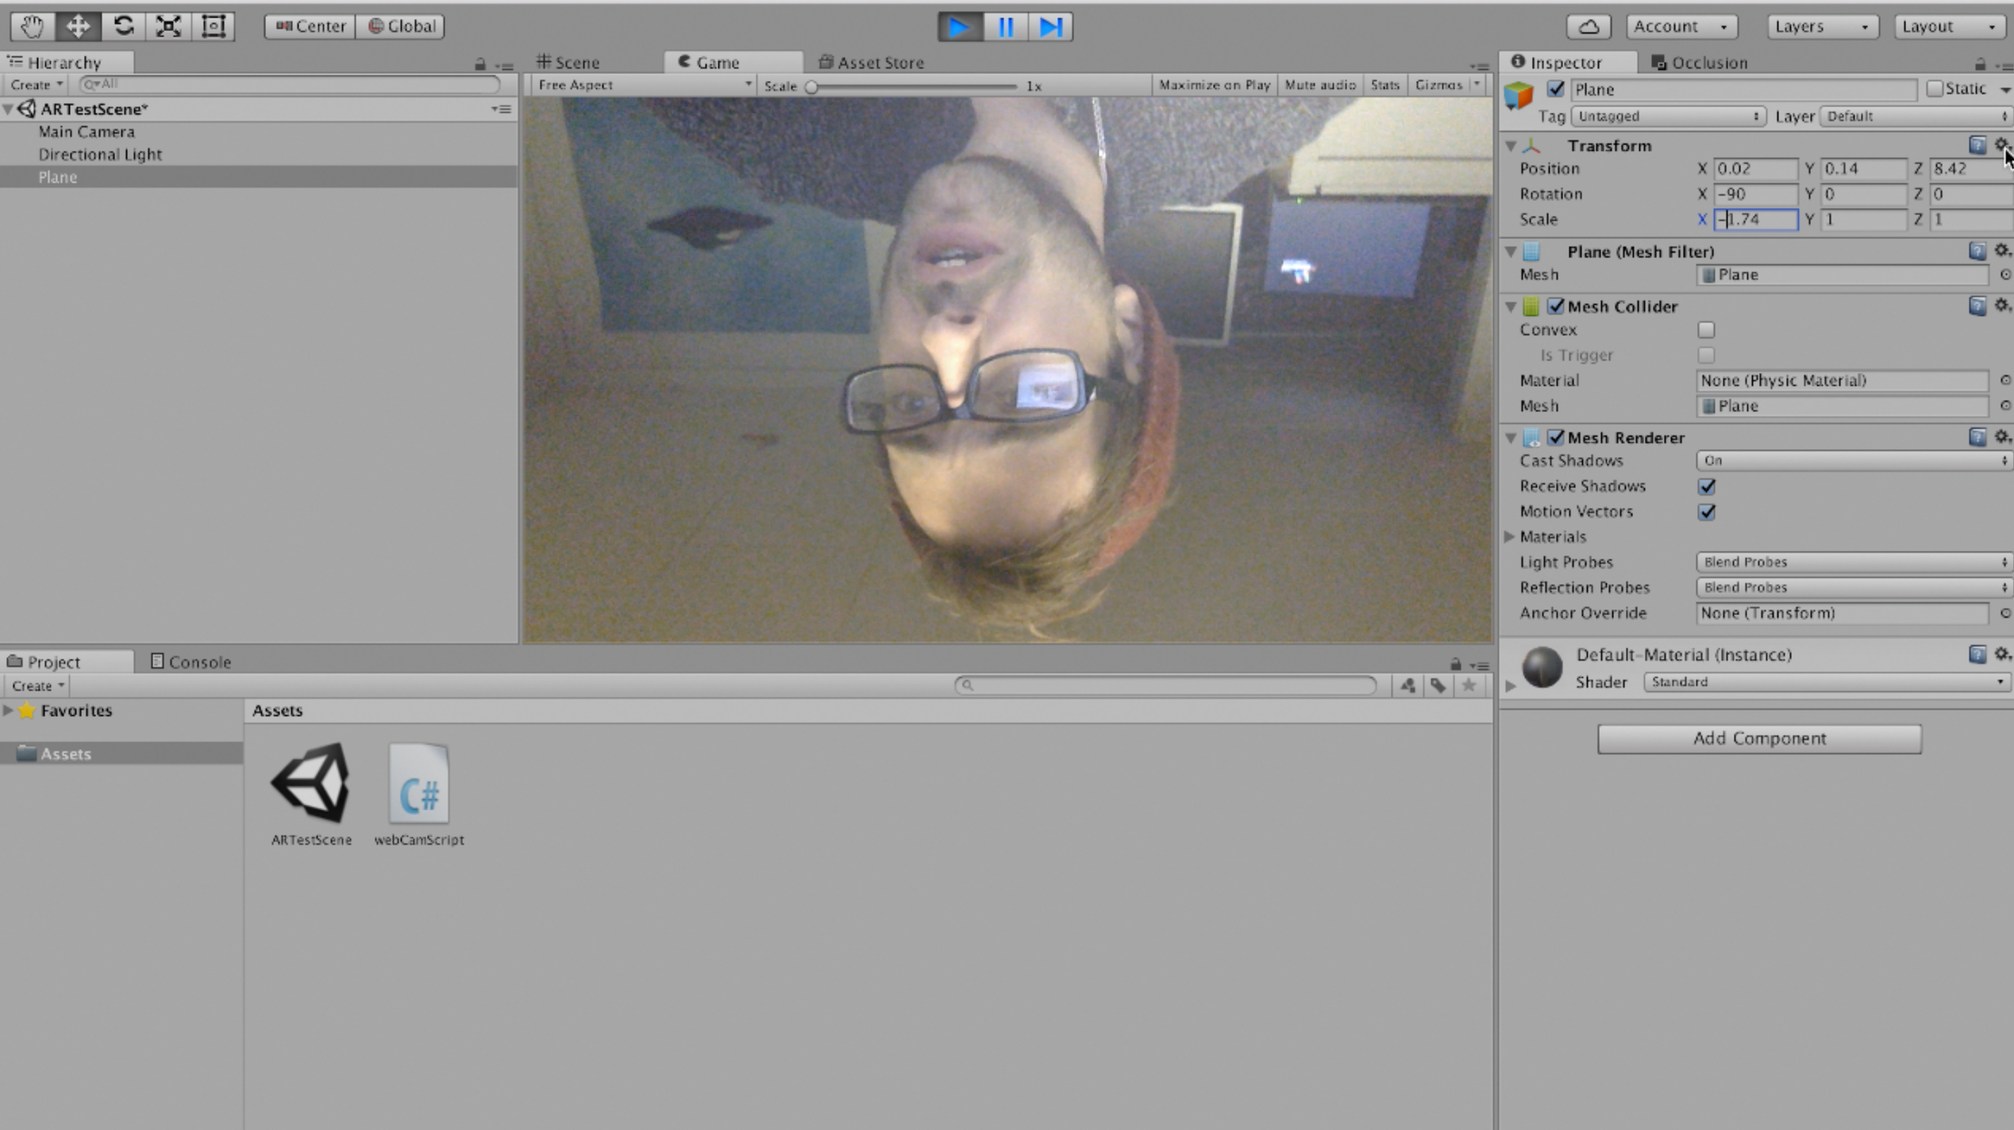Select the Move tool
The width and height of the screenshot is (2014, 1130).
(77, 26)
